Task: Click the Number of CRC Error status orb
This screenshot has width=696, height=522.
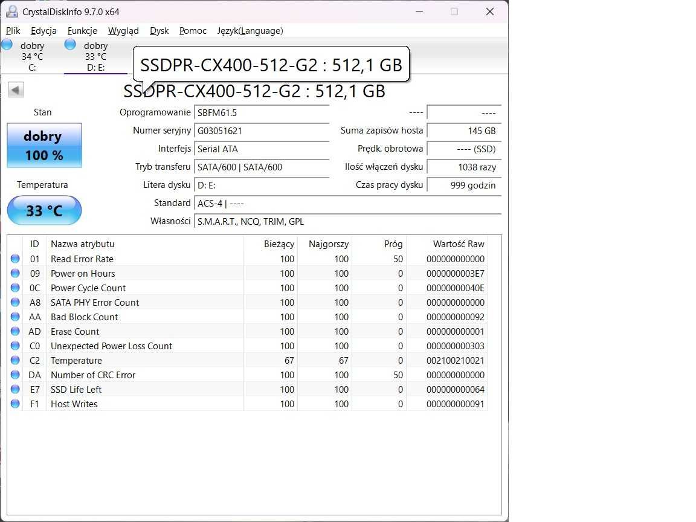Action: [15, 375]
